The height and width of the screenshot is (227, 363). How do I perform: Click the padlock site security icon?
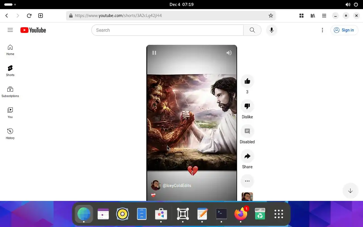click(x=71, y=16)
